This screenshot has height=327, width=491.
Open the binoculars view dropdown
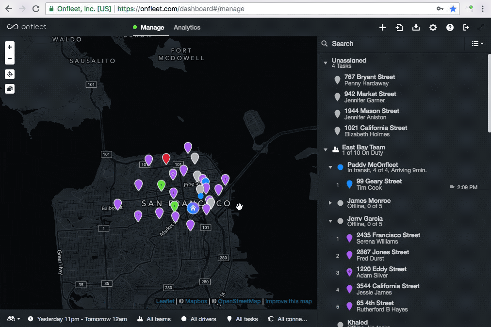pyautogui.click(x=14, y=319)
